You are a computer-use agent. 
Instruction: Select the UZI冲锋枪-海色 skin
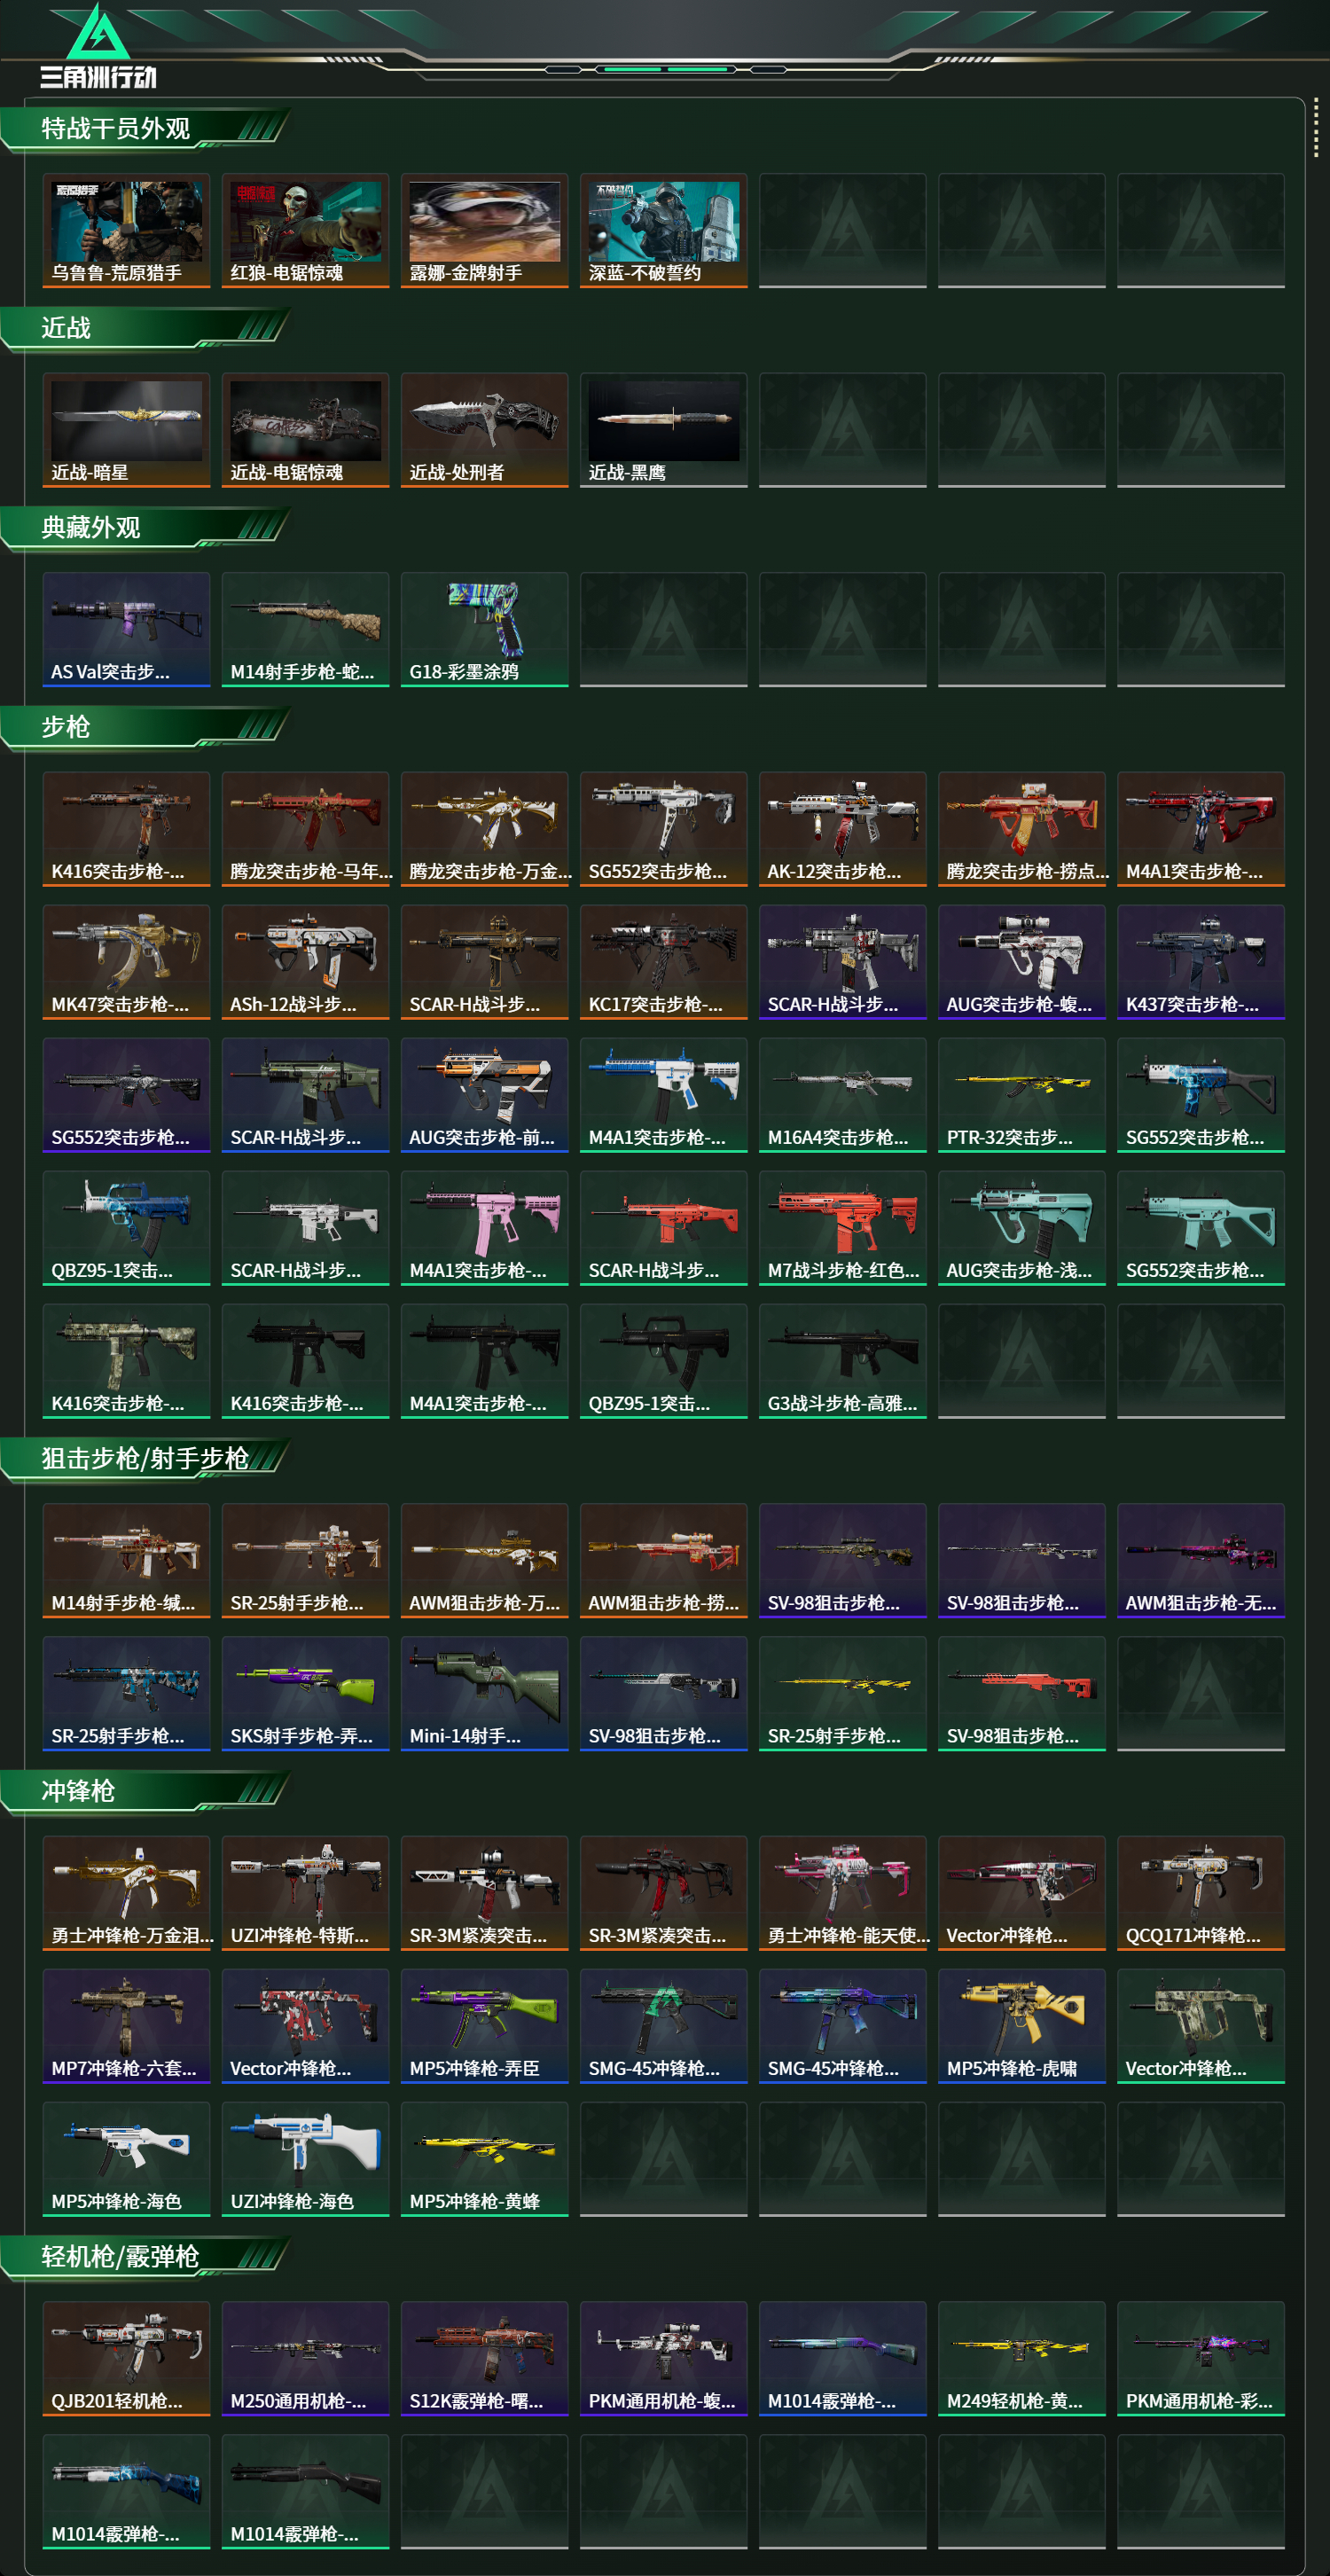point(305,2159)
